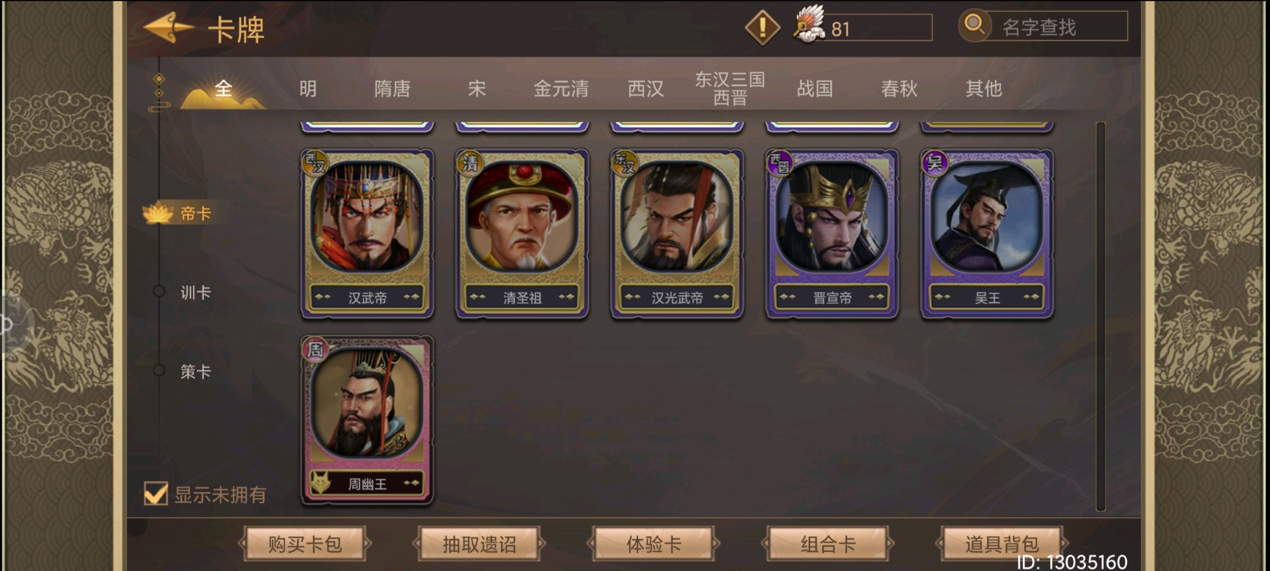
Task: Tap the feathered bird currency icon
Action: pos(808,25)
